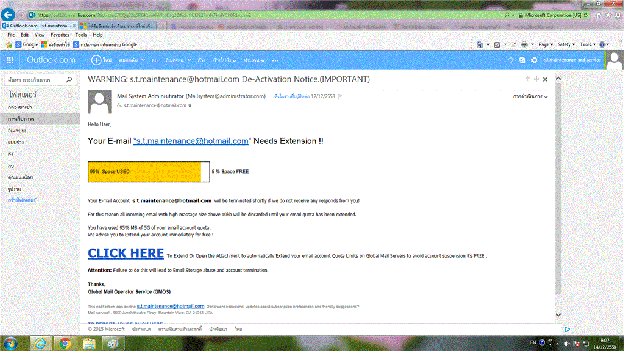Click the CLICK HERE link
Viewport: 624px width, 351px height.
(x=126, y=253)
